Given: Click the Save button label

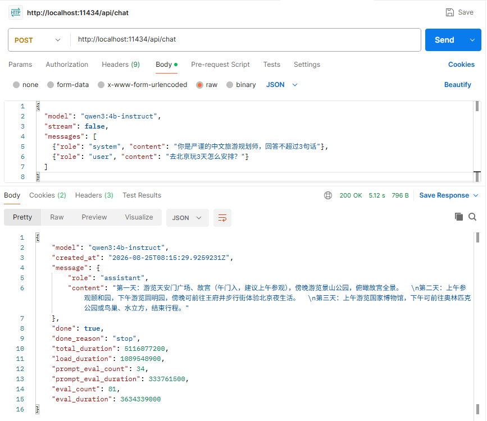Looking at the screenshot, I should pyautogui.click(x=466, y=12).
